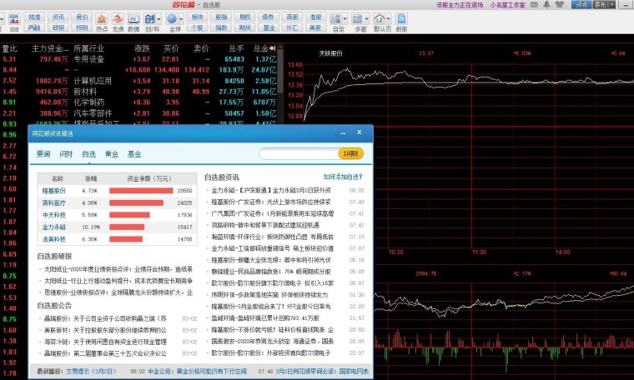
Task: Expand the 委托 dropdown arrow
Action: coord(612,5)
